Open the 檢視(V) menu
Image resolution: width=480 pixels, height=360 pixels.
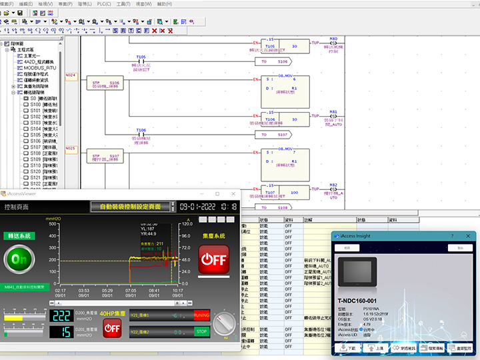click(x=45, y=4)
